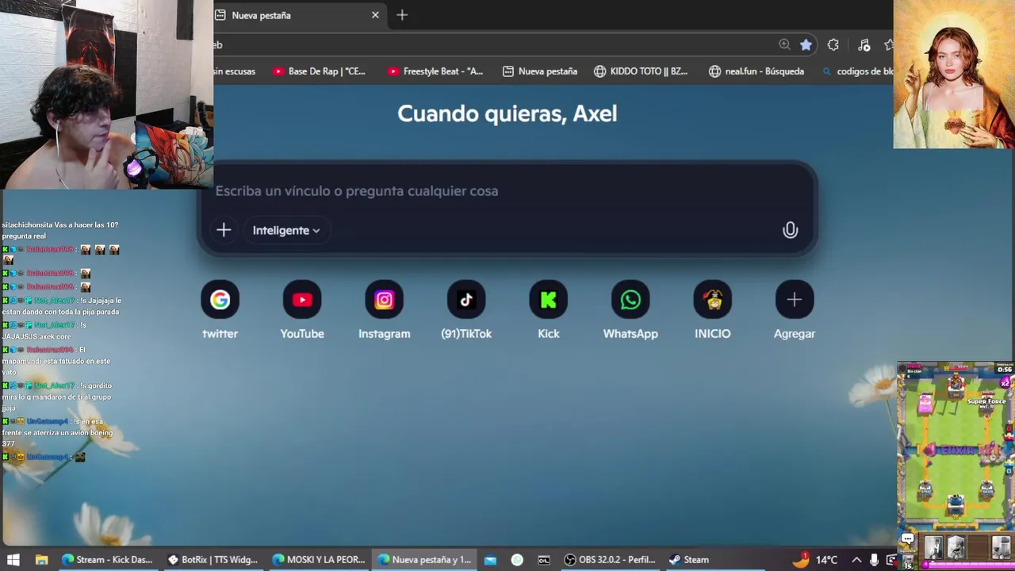
Task: Open 'neal.fun - Búsqueda' bookmark
Action: click(x=756, y=71)
